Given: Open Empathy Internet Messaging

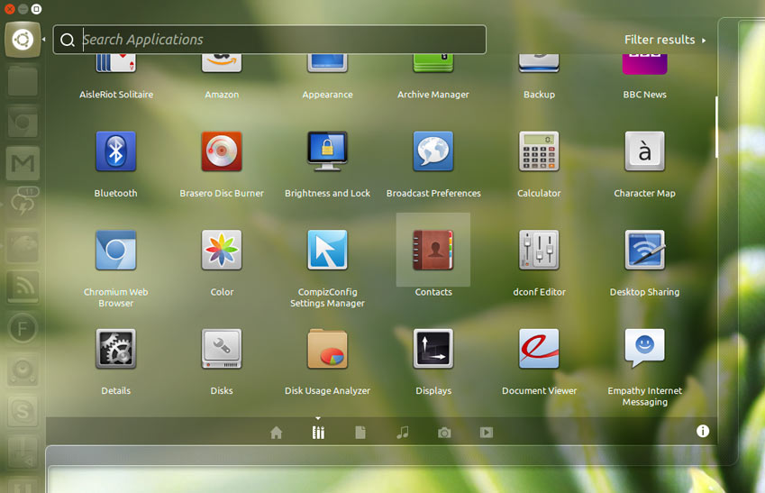Looking at the screenshot, I should [x=644, y=349].
